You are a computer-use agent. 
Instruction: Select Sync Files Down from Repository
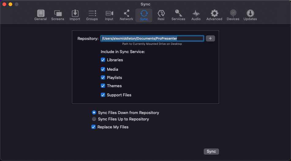click(94, 113)
